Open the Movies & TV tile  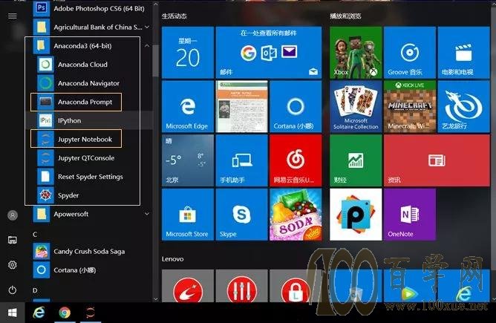464,53
